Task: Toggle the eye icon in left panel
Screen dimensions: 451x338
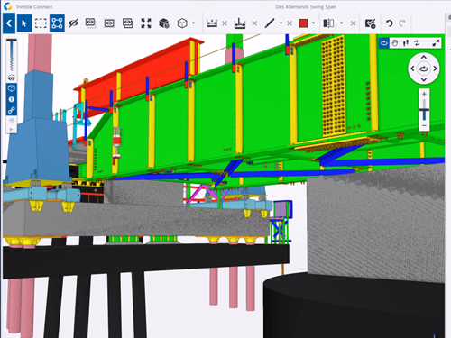Action: 12,78
